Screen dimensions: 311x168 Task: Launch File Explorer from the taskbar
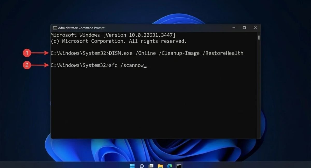[x=160, y=166]
